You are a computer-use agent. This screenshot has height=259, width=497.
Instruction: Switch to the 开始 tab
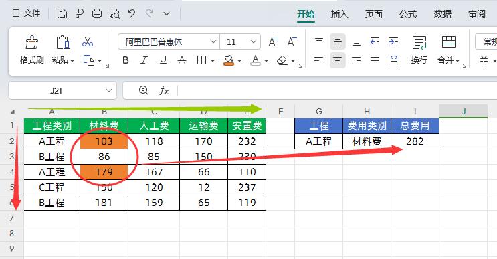(306, 14)
